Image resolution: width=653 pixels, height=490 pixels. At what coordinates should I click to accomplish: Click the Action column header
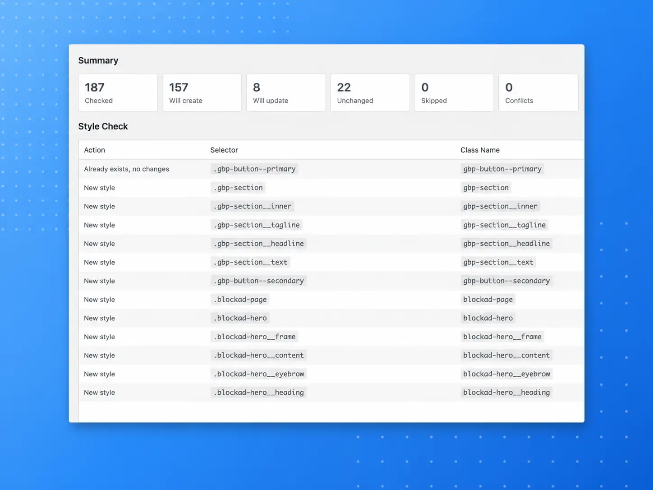pyautogui.click(x=94, y=150)
